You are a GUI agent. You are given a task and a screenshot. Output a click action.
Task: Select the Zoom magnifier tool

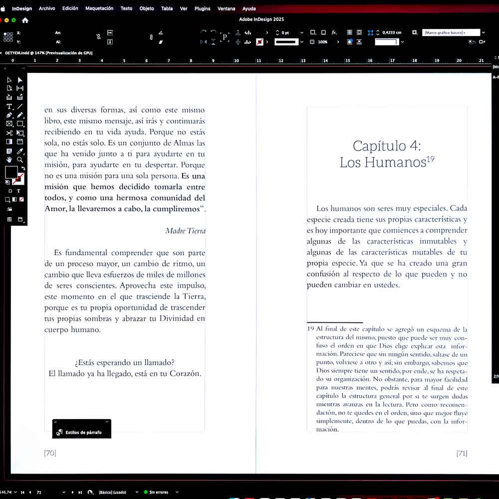(x=20, y=160)
